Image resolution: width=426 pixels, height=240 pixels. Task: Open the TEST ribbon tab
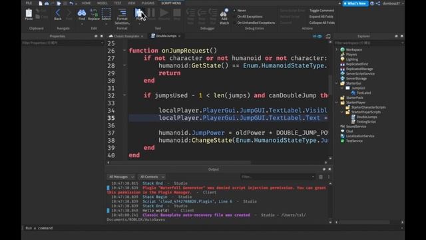point(118,3)
